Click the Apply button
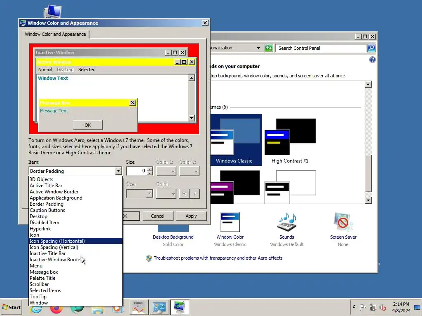Image resolution: width=422 pixels, height=316 pixels. 191,216
